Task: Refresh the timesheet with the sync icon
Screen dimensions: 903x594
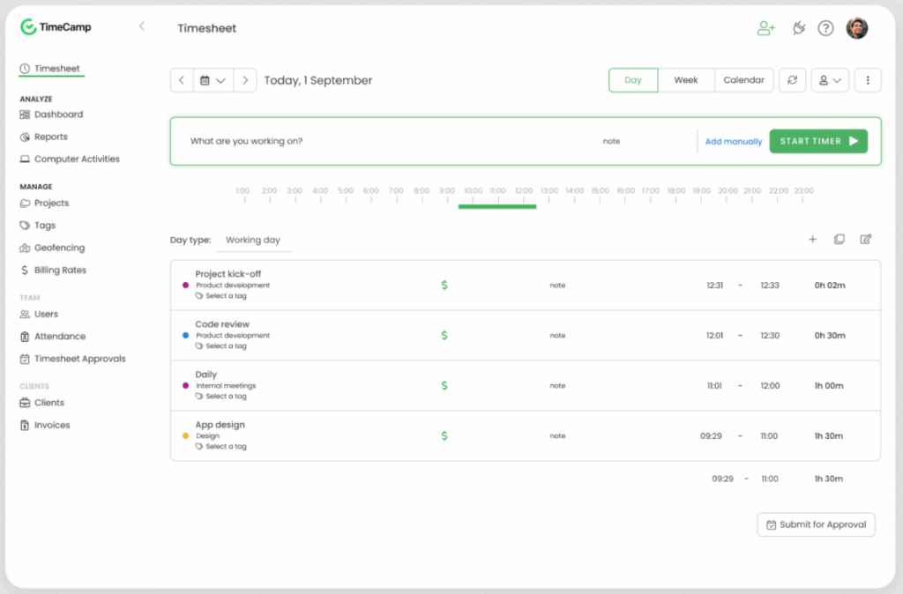Action: coord(793,80)
